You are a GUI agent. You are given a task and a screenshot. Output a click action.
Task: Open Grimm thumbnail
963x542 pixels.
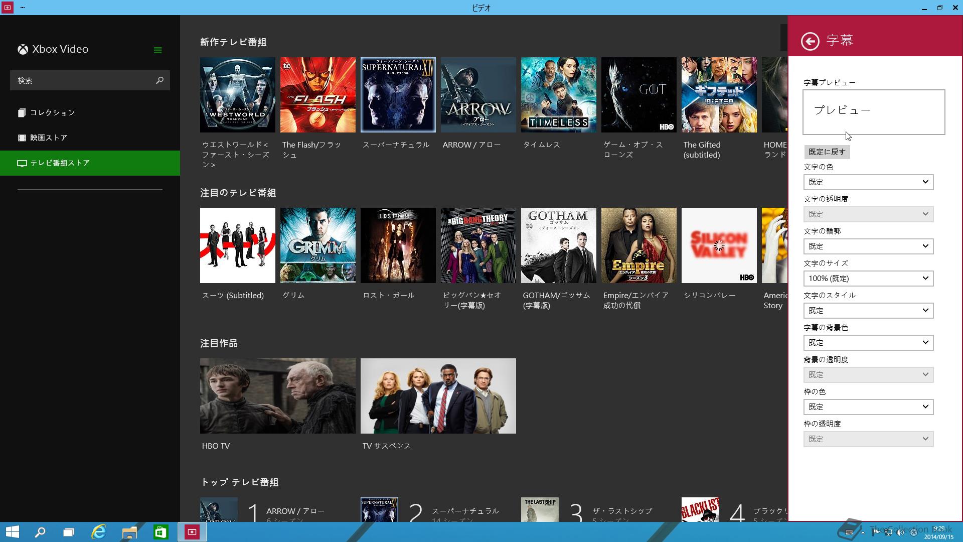point(318,245)
